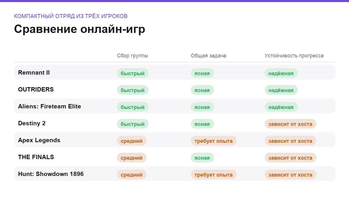
Task: Click the title "Сравнение онлайн-игр"
Action: click(79, 29)
